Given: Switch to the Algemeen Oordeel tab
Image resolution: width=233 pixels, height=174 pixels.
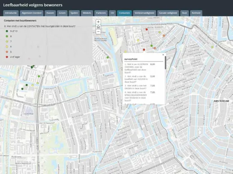Looking at the screenshot, I should [32, 13].
